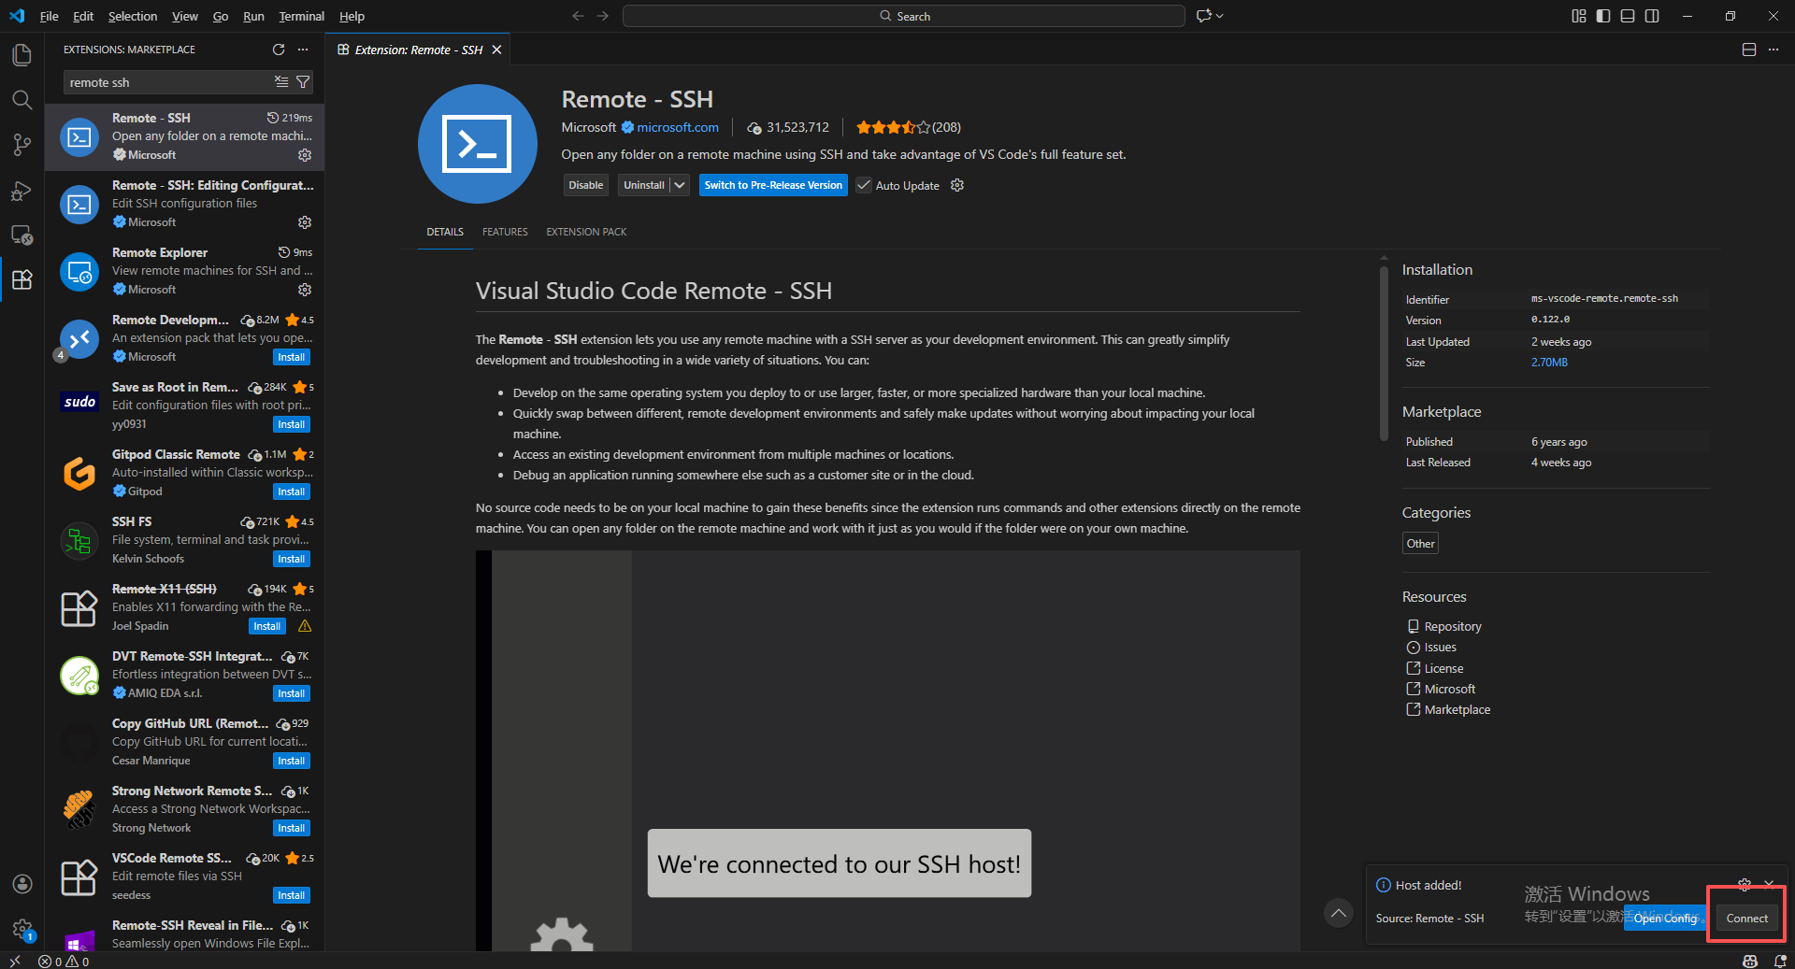The height and width of the screenshot is (969, 1795).
Task: Open the Search view in activity bar
Action: point(22,100)
